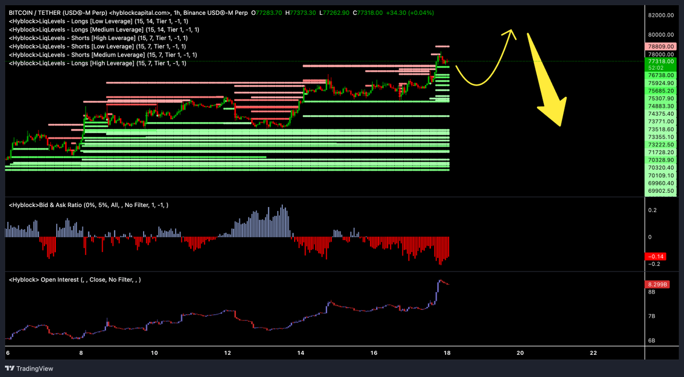Click the green 73222.50 price label
The width and height of the screenshot is (684, 377).
click(661, 145)
